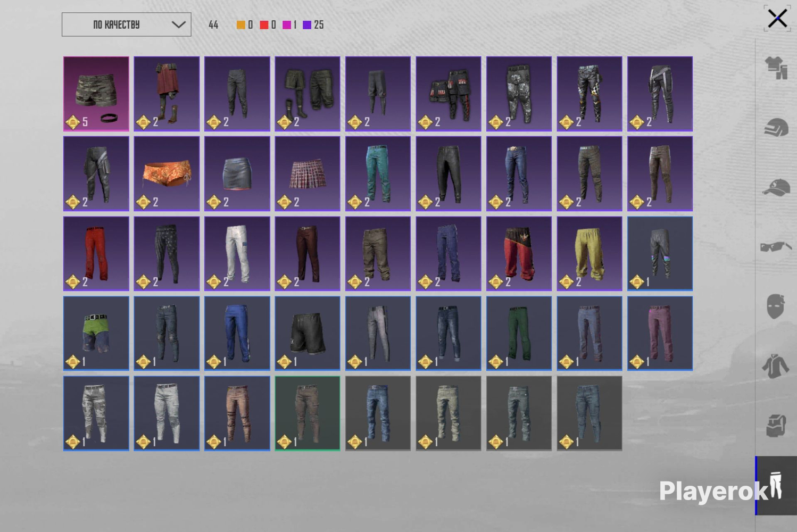Select the yellow pants
Image resolution: width=797 pixels, height=532 pixels.
tap(590, 253)
